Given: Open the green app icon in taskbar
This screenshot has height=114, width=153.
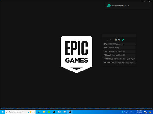Looking at the screenshot, I should click(49, 112).
